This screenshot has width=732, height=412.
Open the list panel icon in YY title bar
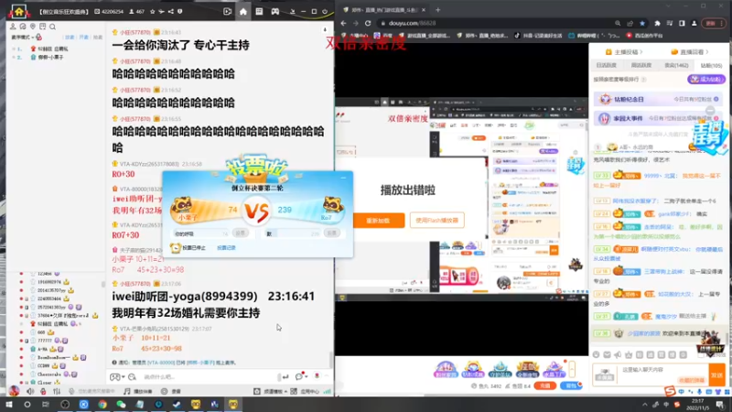(x=259, y=12)
